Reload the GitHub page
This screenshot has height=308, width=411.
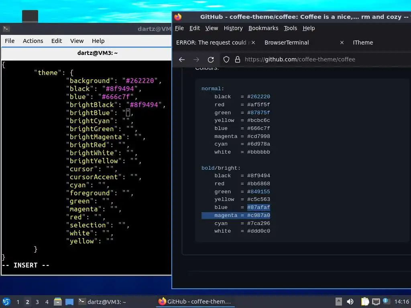[x=211, y=59]
